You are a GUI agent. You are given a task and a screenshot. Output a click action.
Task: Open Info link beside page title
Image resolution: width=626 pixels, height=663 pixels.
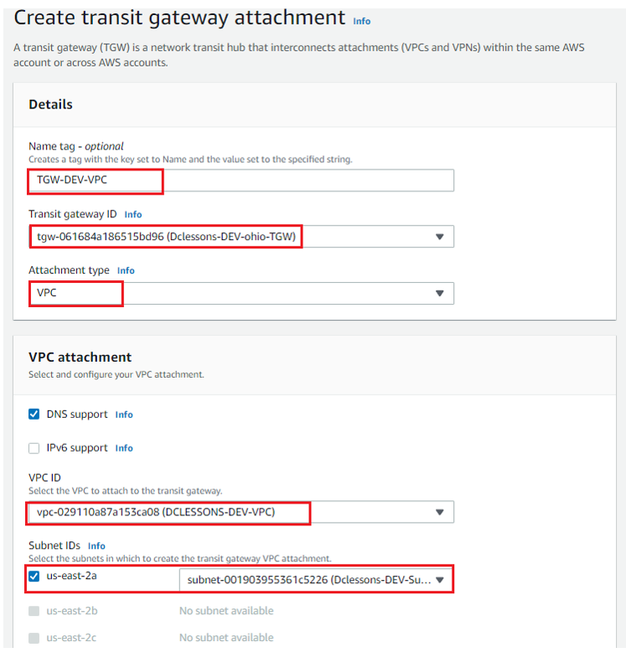(362, 21)
